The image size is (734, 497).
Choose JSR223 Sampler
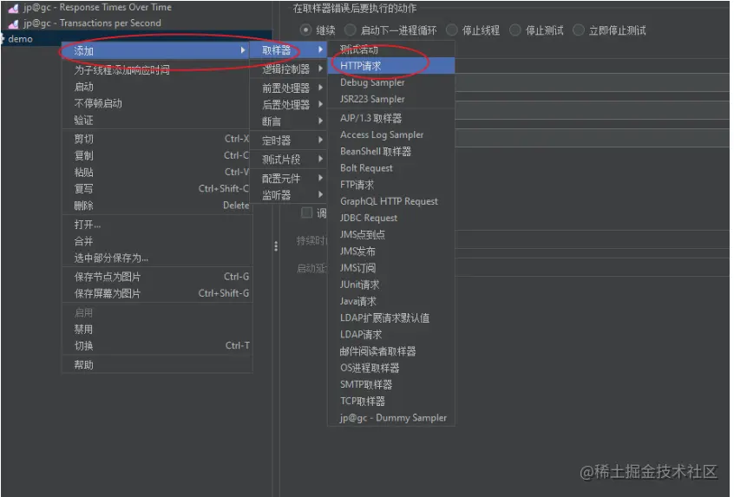pos(391,99)
